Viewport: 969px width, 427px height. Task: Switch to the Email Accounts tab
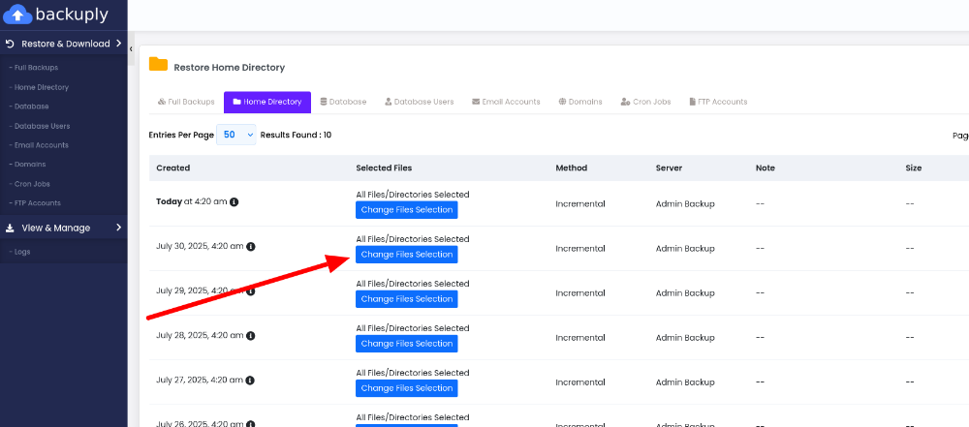[506, 102]
